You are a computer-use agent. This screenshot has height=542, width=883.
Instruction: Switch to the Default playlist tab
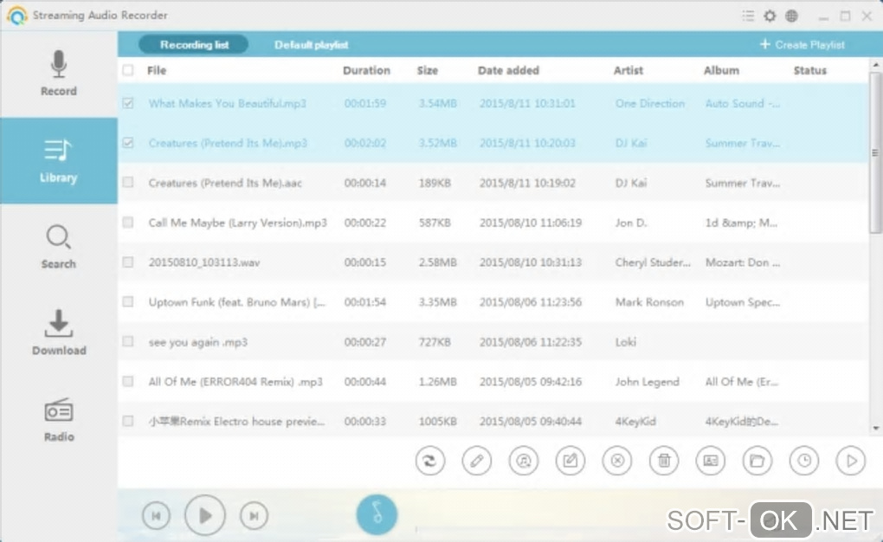311,44
